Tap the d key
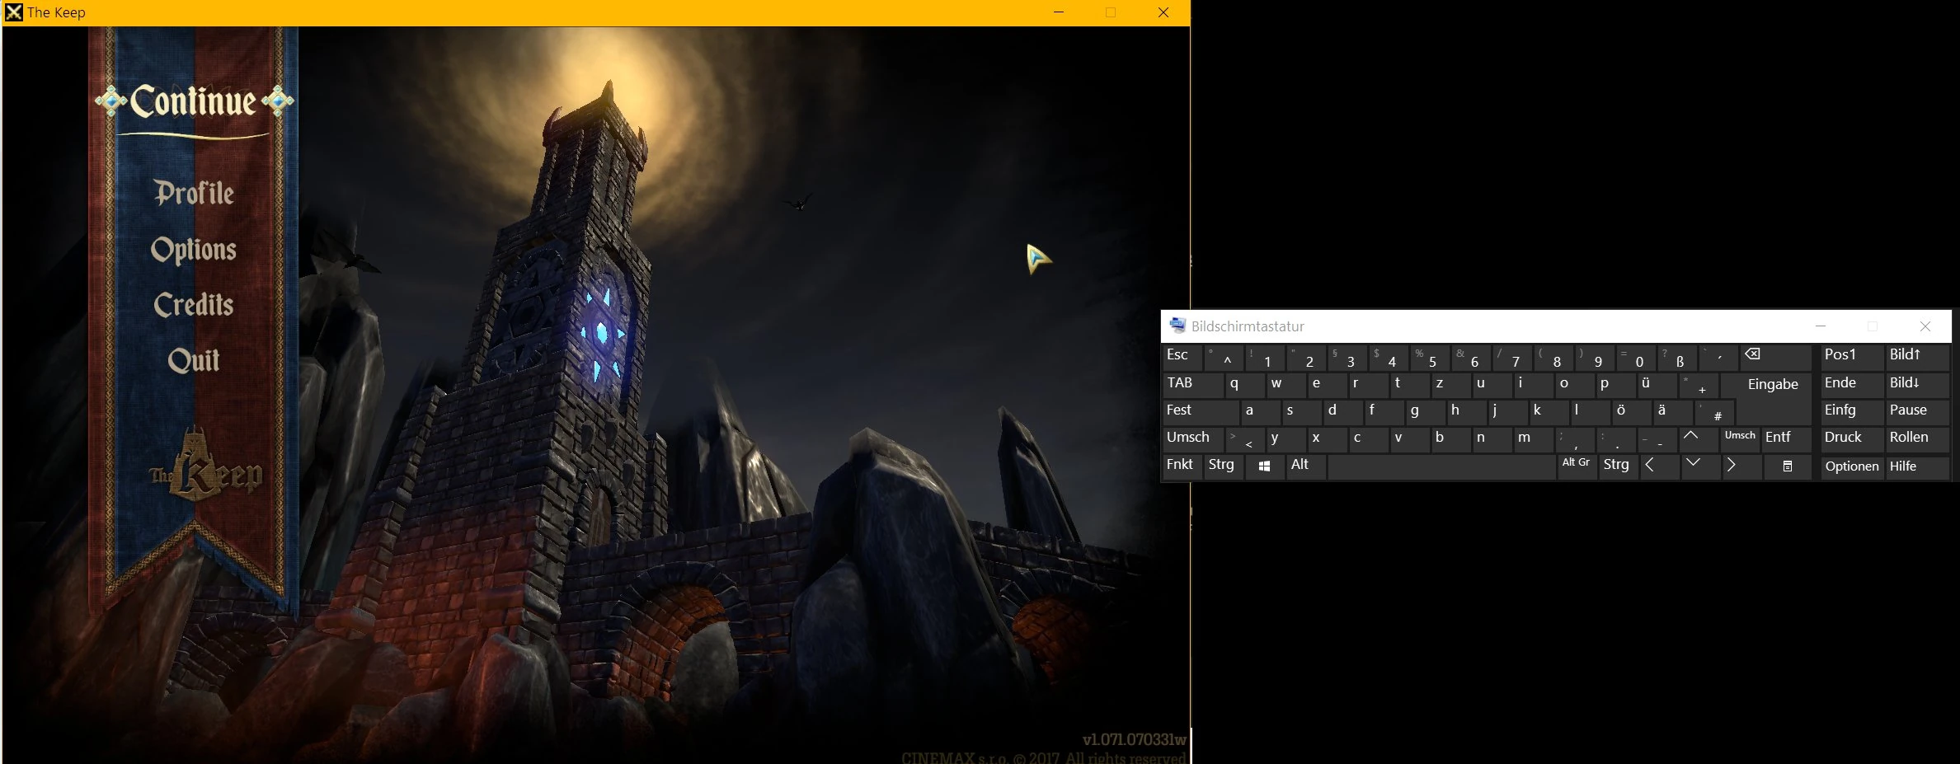Image resolution: width=1960 pixels, height=764 pixels. tap(1342, 411)
